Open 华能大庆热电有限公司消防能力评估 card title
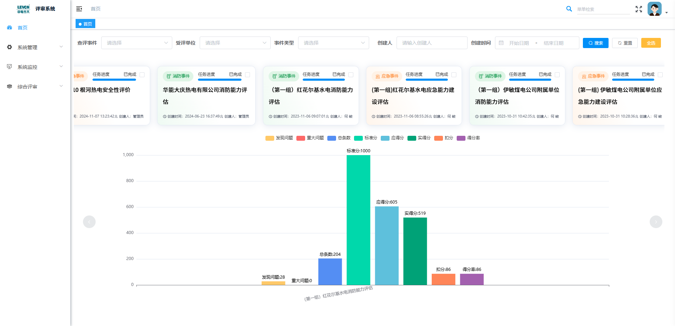The width and height of the screenshot is (675, 326). tap(205, 96)
